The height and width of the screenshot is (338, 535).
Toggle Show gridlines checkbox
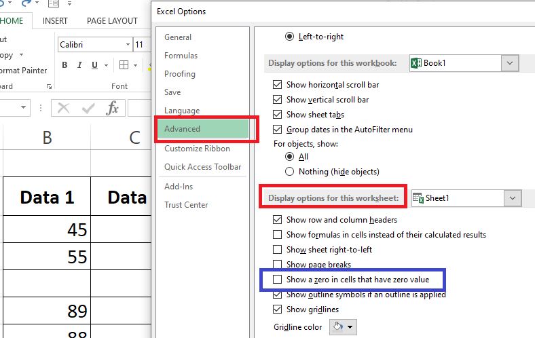[278, 309]
